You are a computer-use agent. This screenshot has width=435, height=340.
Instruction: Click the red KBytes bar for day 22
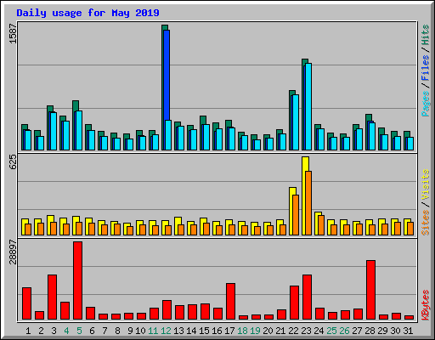click(x=295, y=303)
